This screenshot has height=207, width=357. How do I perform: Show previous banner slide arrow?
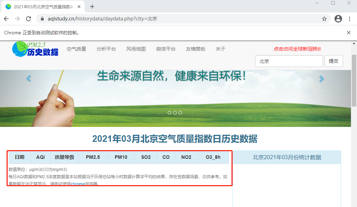coord(29,79)
